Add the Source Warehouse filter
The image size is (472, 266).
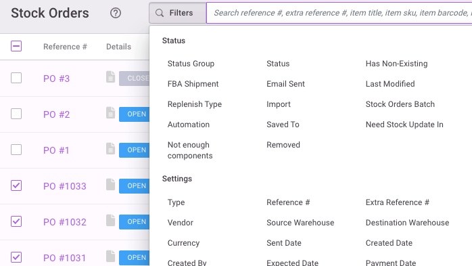coord(300,223)
